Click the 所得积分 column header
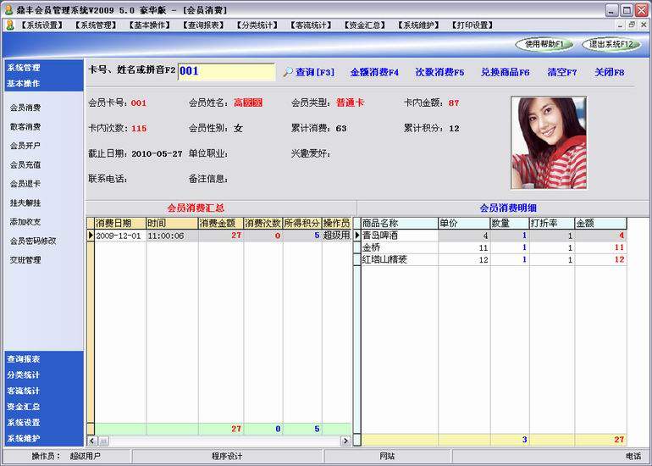 pyautogui.click(x=302, y=223)
